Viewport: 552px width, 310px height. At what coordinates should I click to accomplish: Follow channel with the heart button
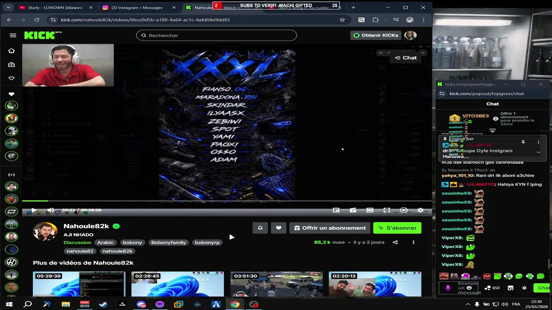pos(279,228)
